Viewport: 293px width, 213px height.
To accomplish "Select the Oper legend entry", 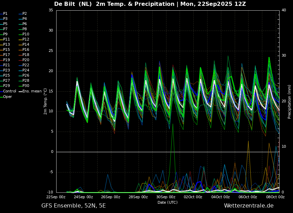I will pos(8,97).
